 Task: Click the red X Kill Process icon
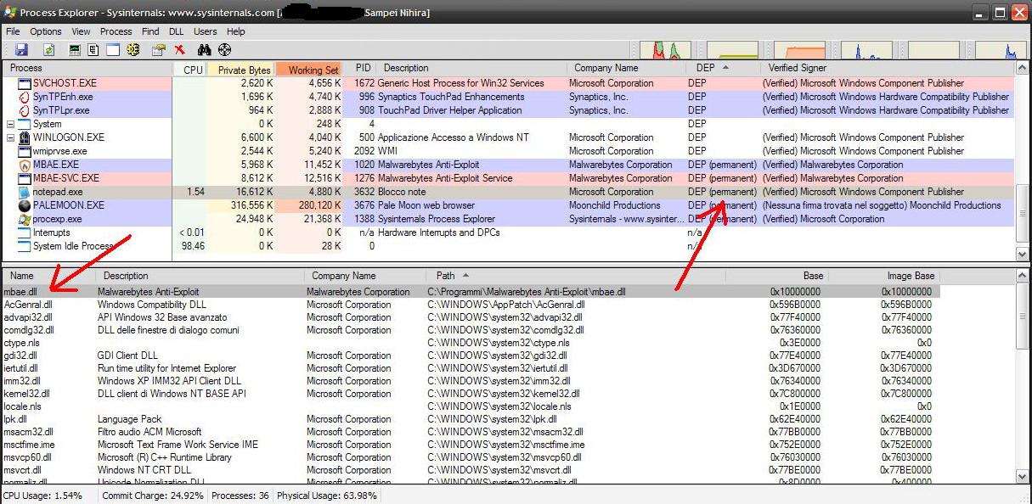(180, 50)
